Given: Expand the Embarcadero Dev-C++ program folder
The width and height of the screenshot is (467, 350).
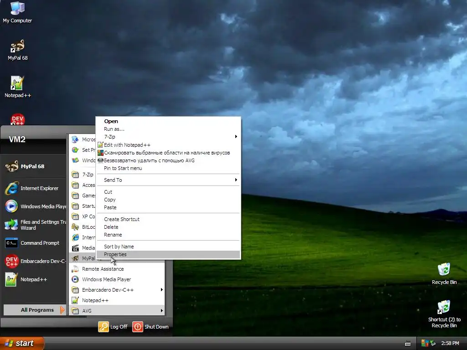Looking at the screenshot, I should pos(117,289).
